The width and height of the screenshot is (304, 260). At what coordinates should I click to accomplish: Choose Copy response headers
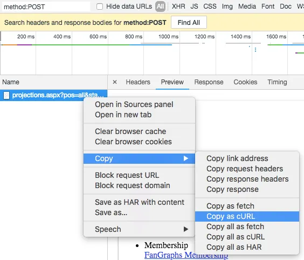(x=247, y=179)
